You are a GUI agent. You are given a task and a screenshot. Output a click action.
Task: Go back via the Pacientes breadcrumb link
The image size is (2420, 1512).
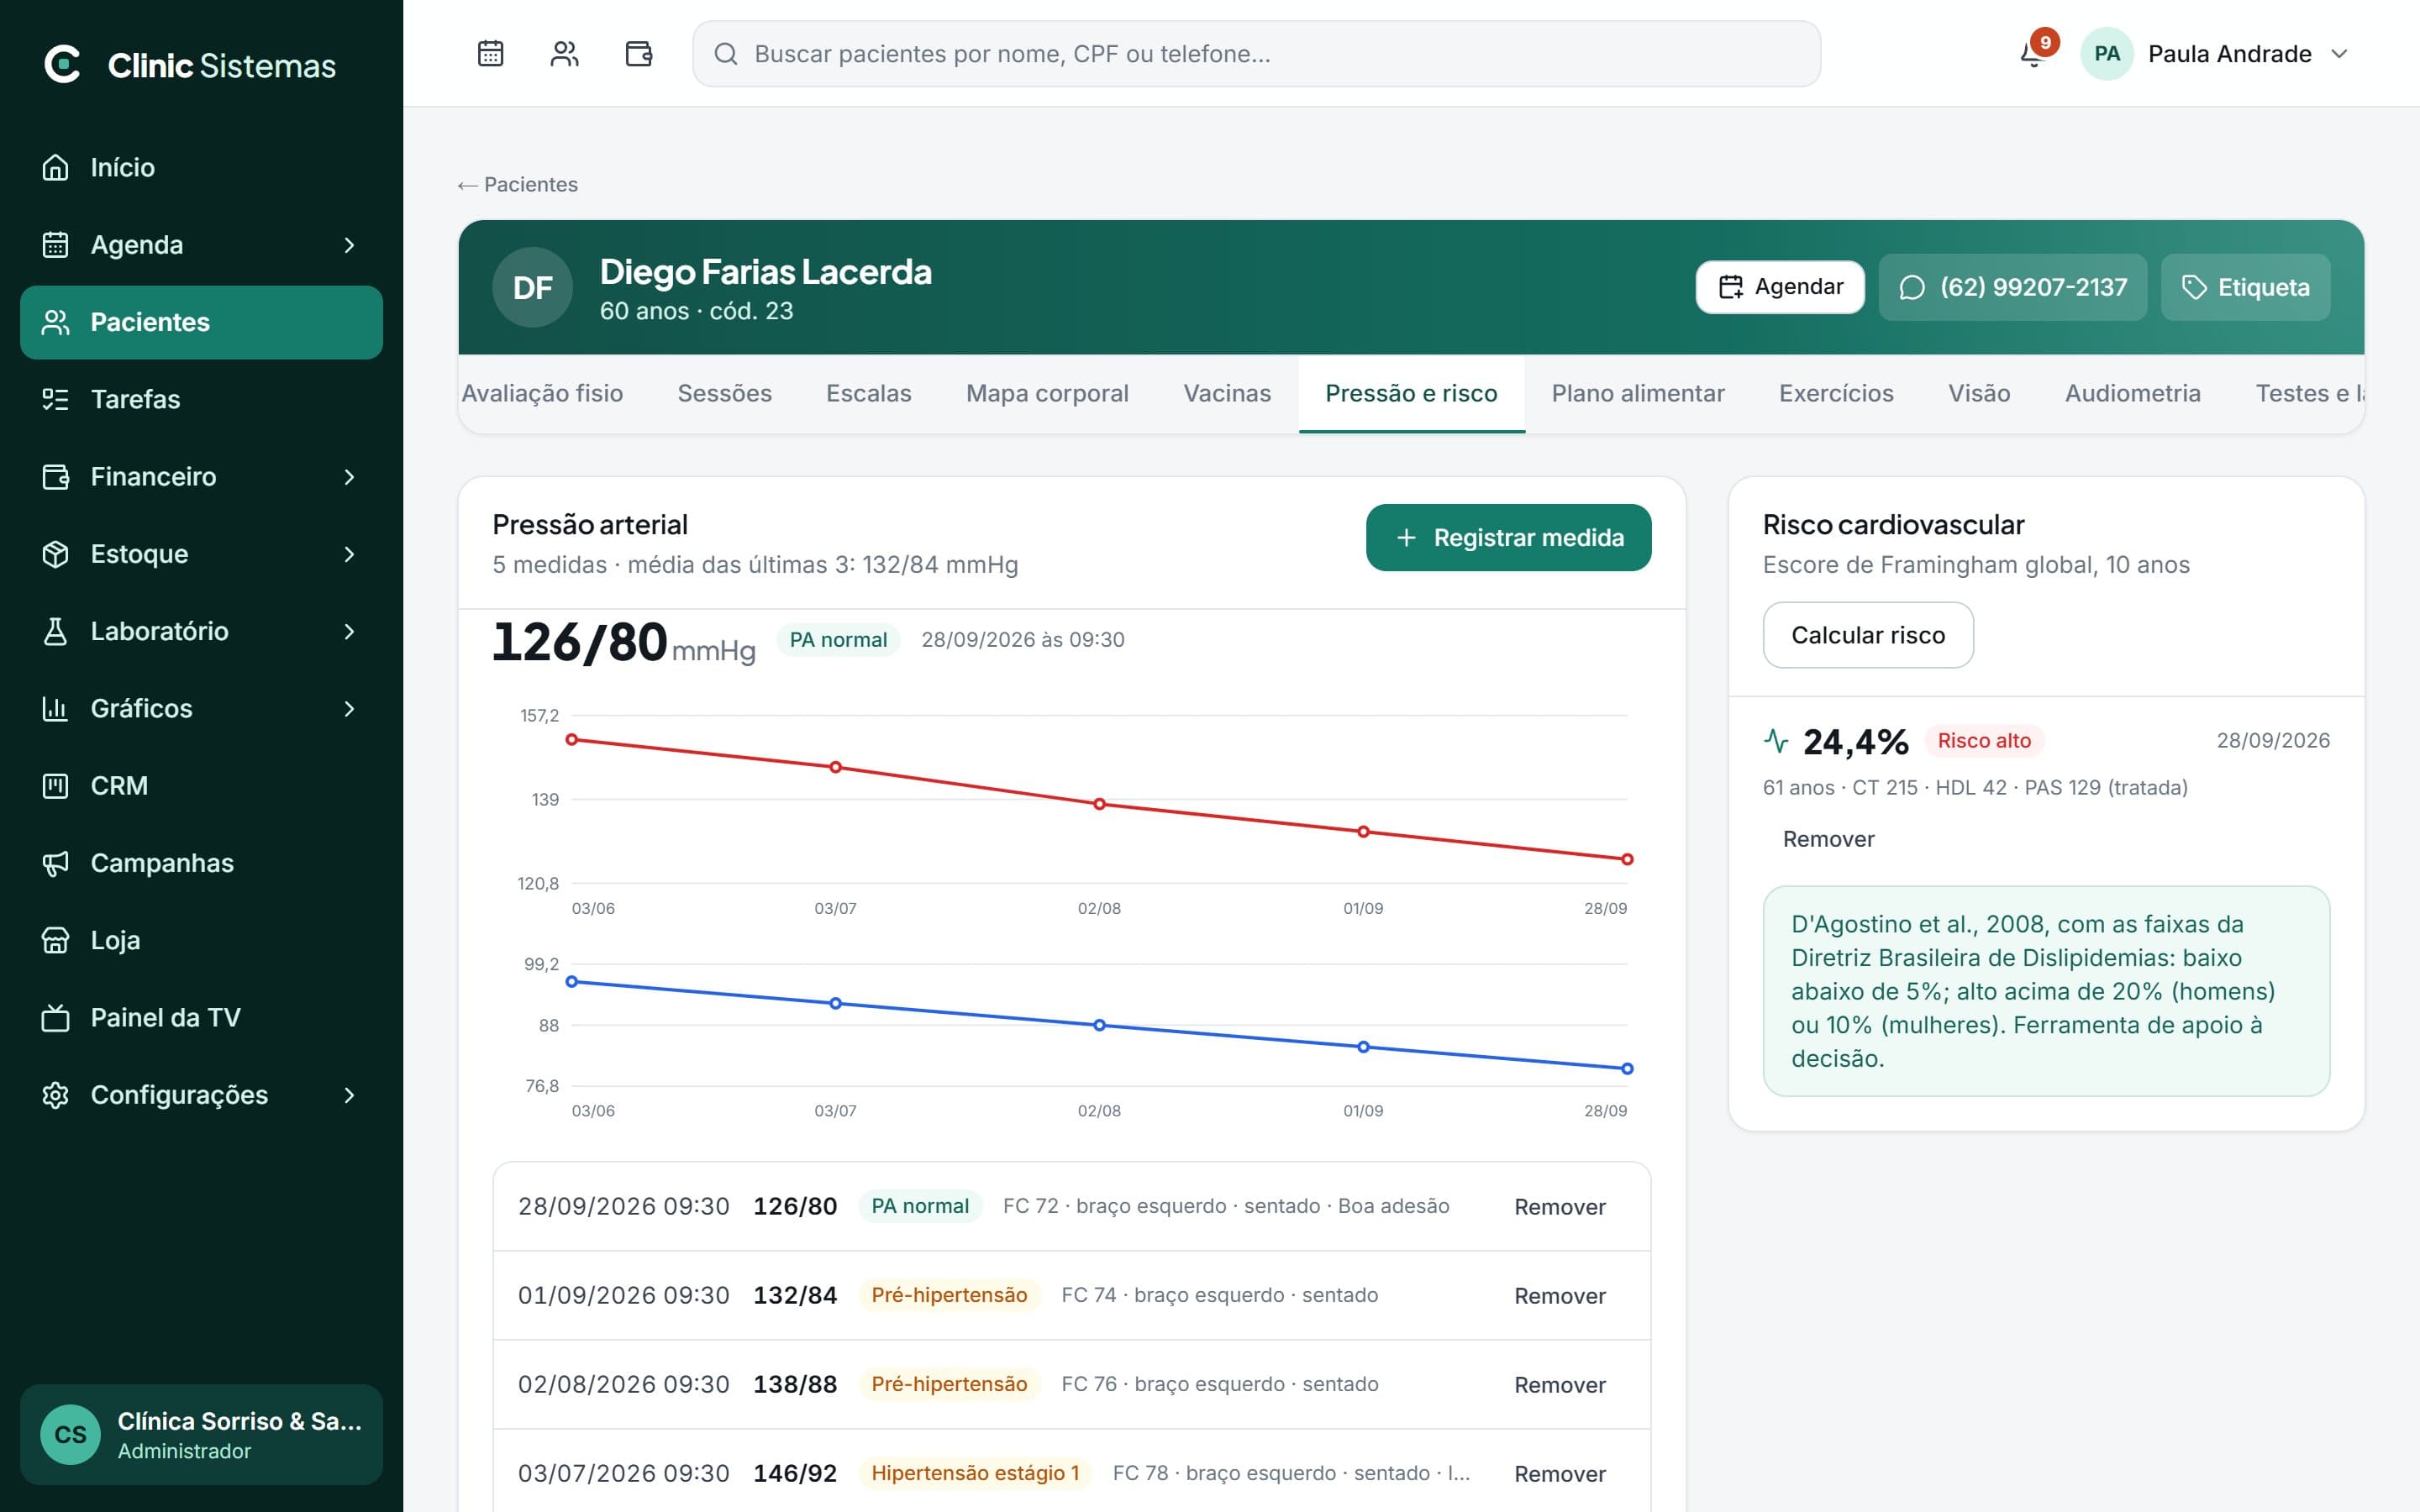click(517, 184)
